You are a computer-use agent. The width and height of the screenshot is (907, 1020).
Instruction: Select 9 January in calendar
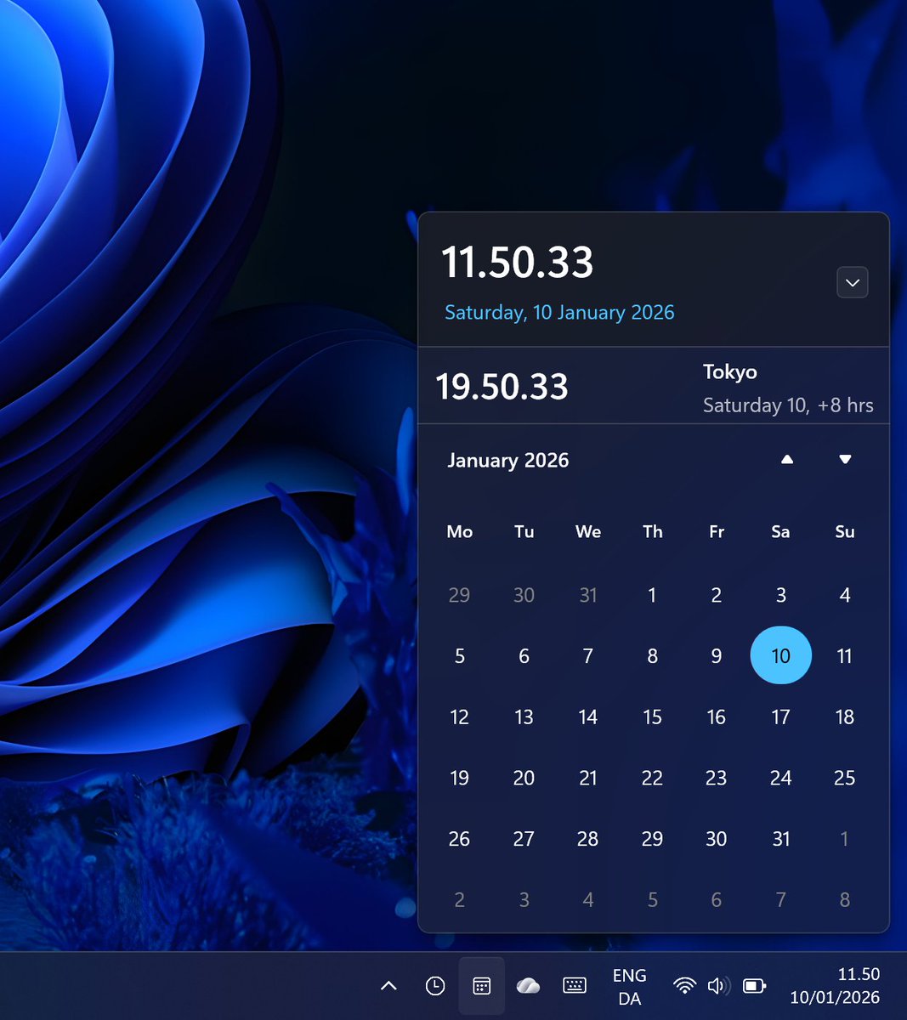tap(717, 656)
